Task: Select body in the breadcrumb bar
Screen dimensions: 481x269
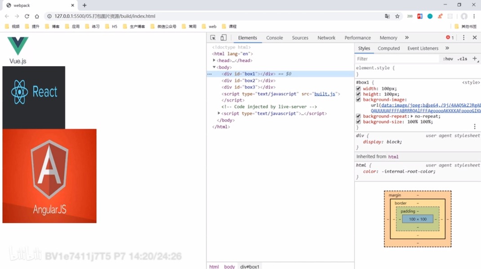Action: 229,267
